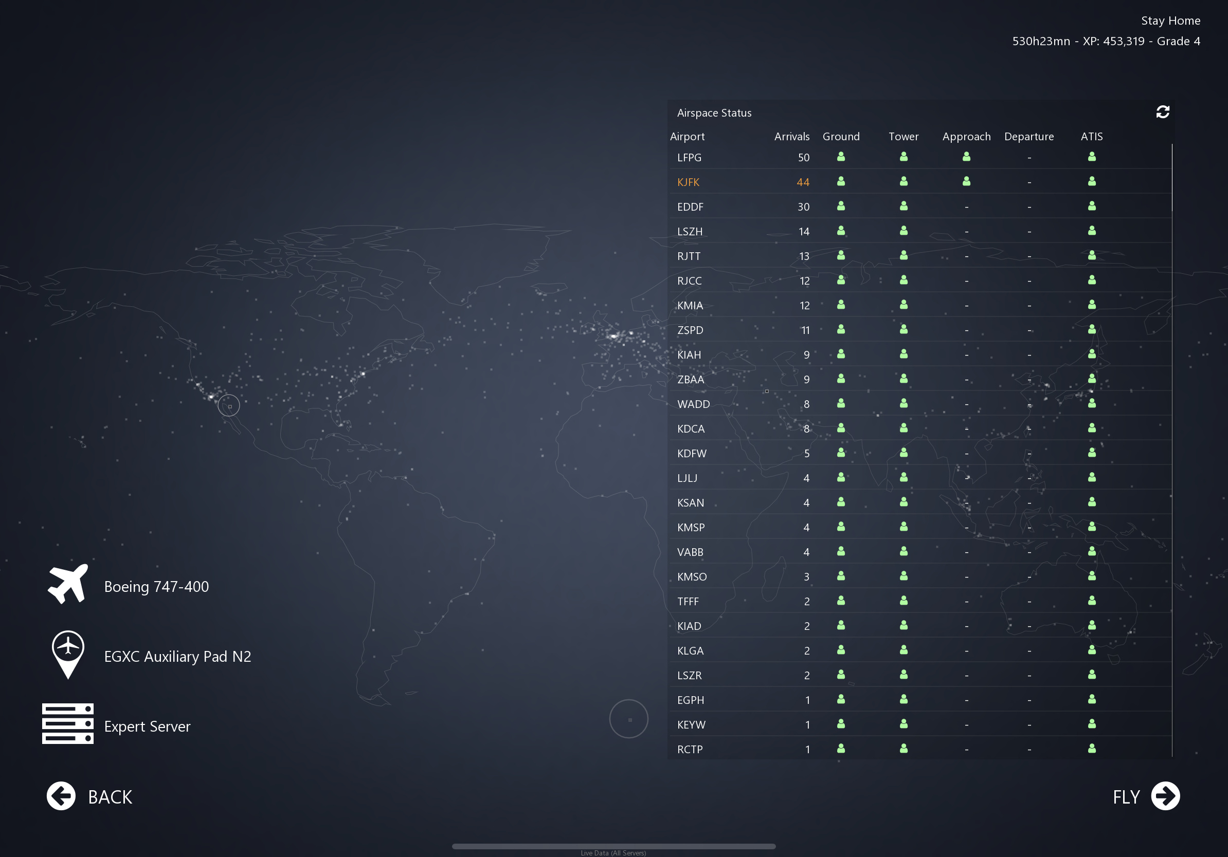This screenshot has height=857, width=1228.
Task: Refresh the Airspace Status list
Action: click(1162, 111)
